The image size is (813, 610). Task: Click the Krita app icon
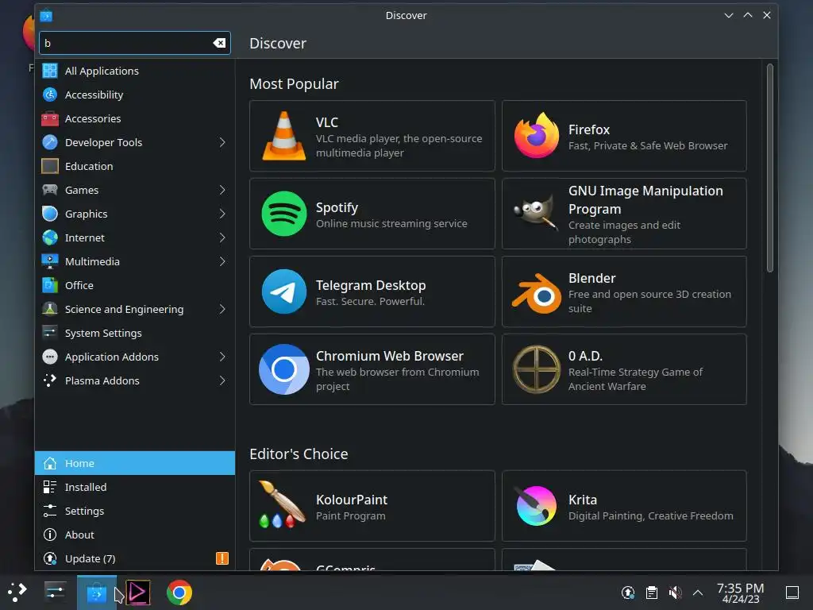pyautogui.click(x=536, y=506)
